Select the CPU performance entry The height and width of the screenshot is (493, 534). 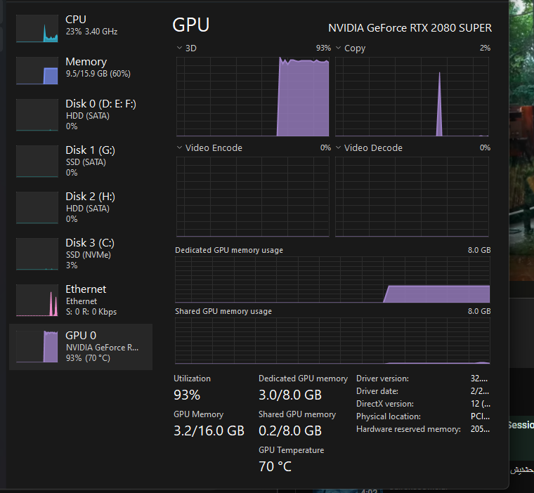pyautogui.click(x=81, y=28)
